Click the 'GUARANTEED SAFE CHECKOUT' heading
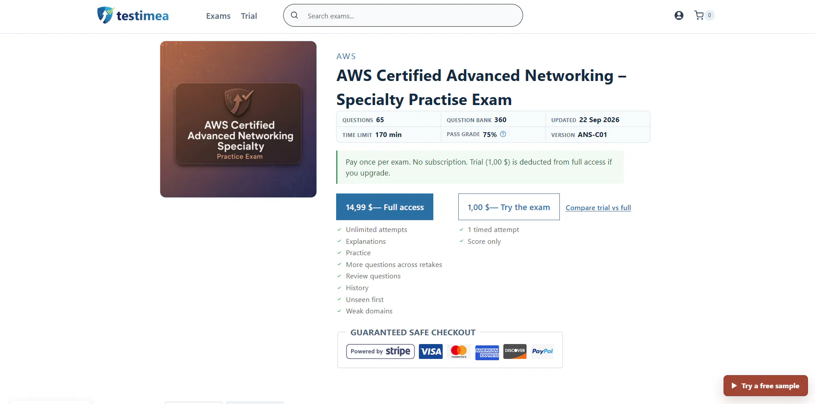Screen dimensions: 815x404 pyautogui.click(x=413, y=332)
